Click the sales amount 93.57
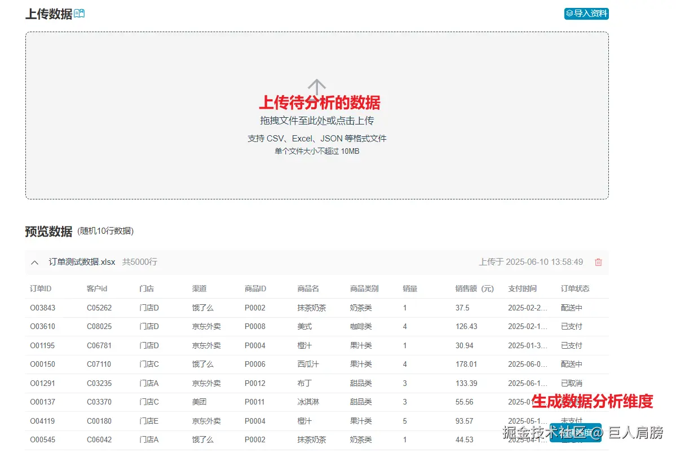 point(465,421)
